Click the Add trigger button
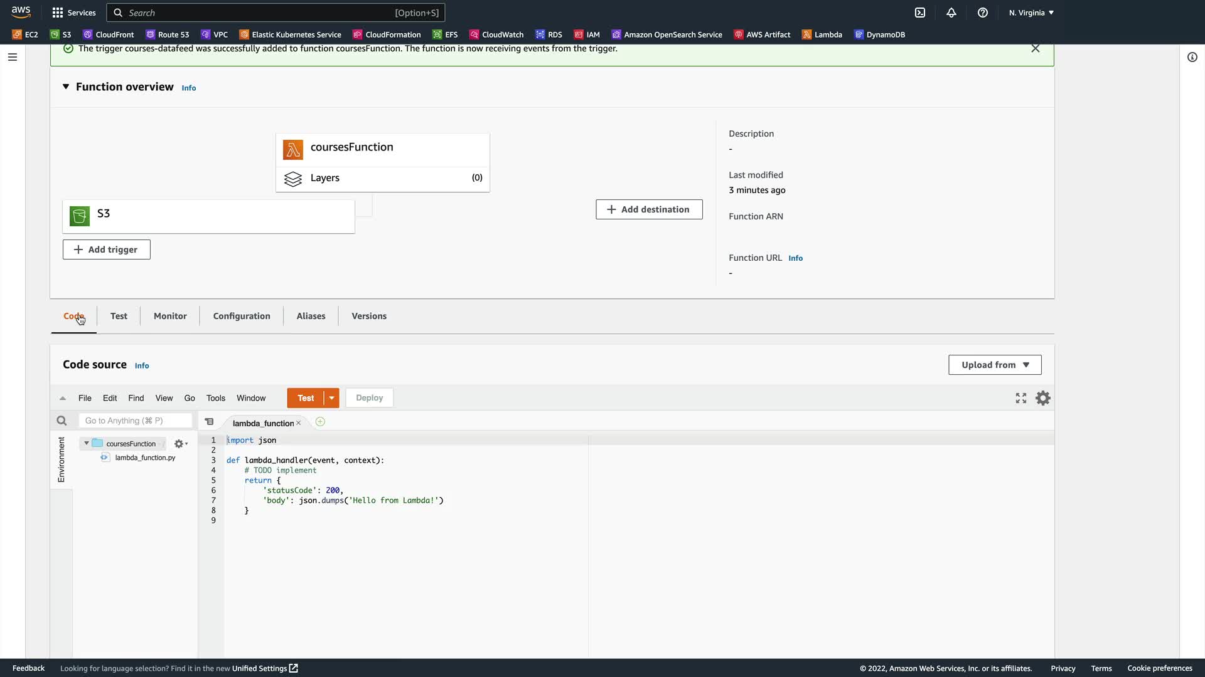Viewport: 1205px width, 677px height. [107, 249]
